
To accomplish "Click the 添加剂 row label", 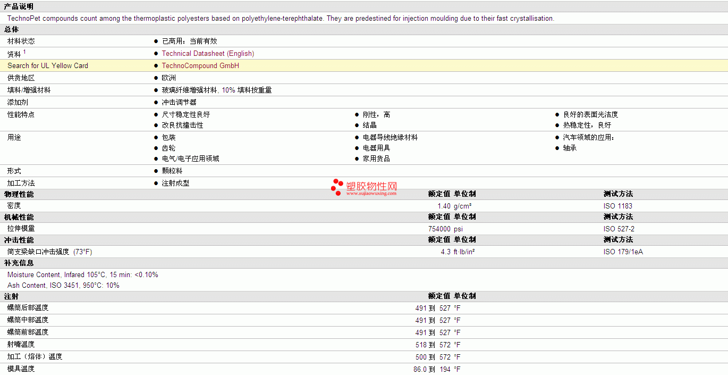I will pos(18,102).
